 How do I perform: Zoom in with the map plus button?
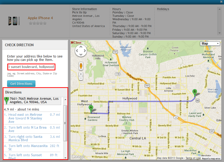81,74
